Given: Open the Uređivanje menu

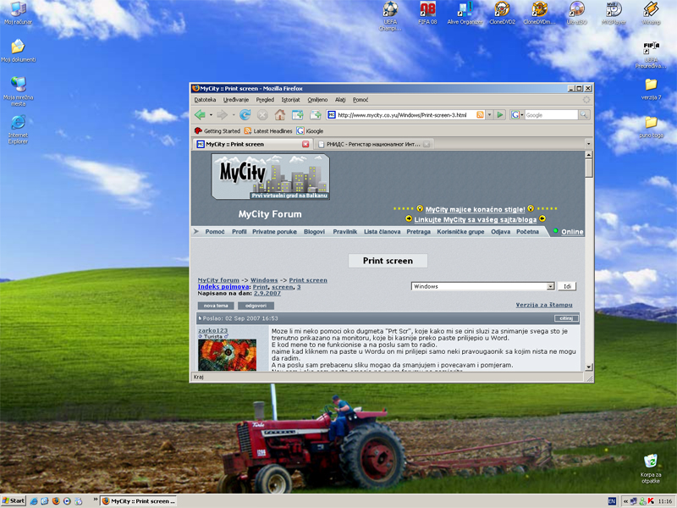Looking at the screenshot, I should pos(236,100).
